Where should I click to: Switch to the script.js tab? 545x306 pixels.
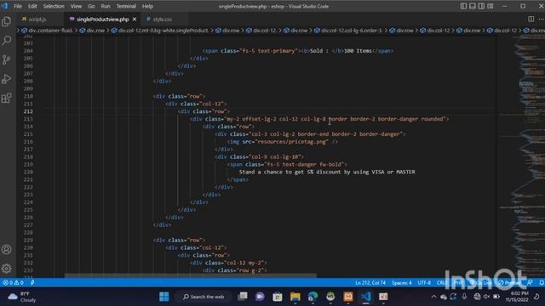click(x=37, y=20)
